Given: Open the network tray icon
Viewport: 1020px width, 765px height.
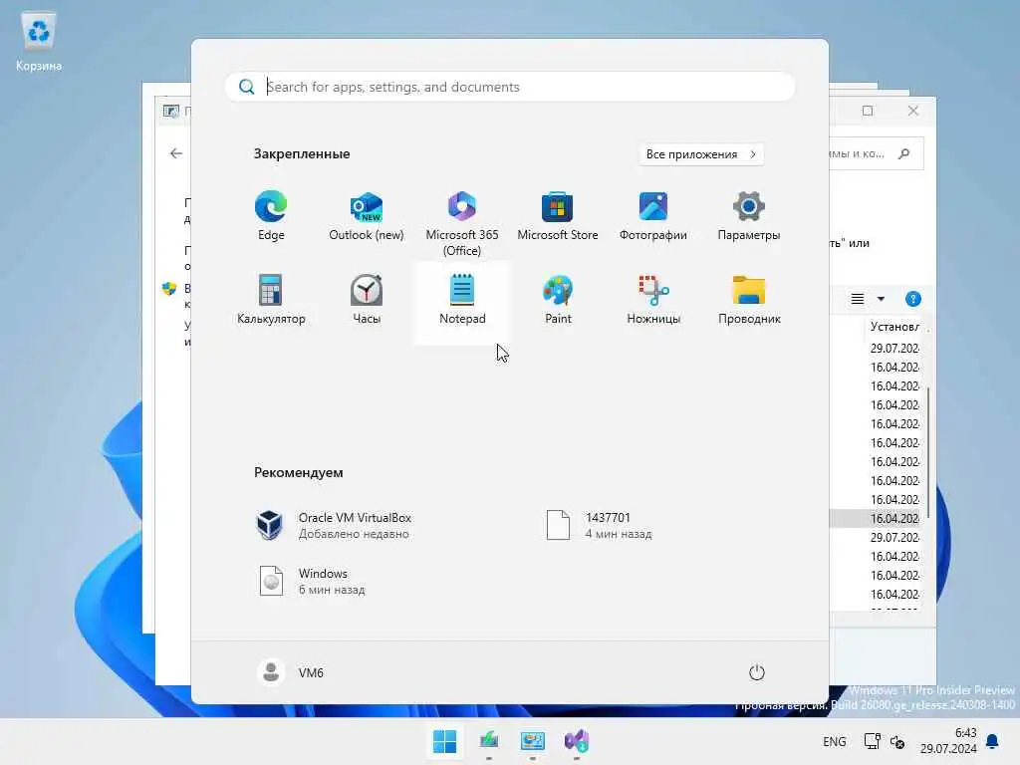Looking at the screenshot, I should coord(872,741).
